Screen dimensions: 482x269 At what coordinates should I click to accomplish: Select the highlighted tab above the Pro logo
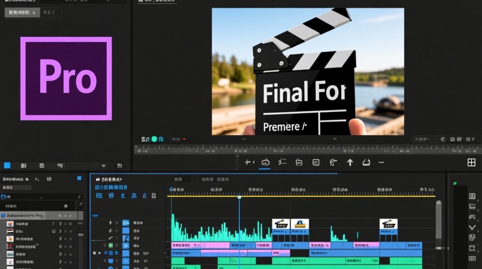click(22, 13)
